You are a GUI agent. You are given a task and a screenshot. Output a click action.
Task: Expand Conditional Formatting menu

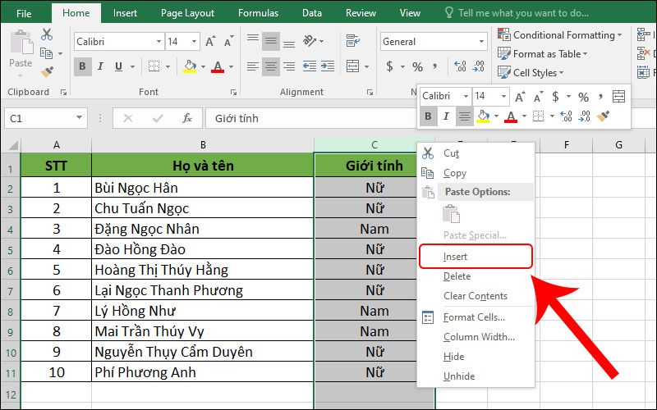coord(560,35)
